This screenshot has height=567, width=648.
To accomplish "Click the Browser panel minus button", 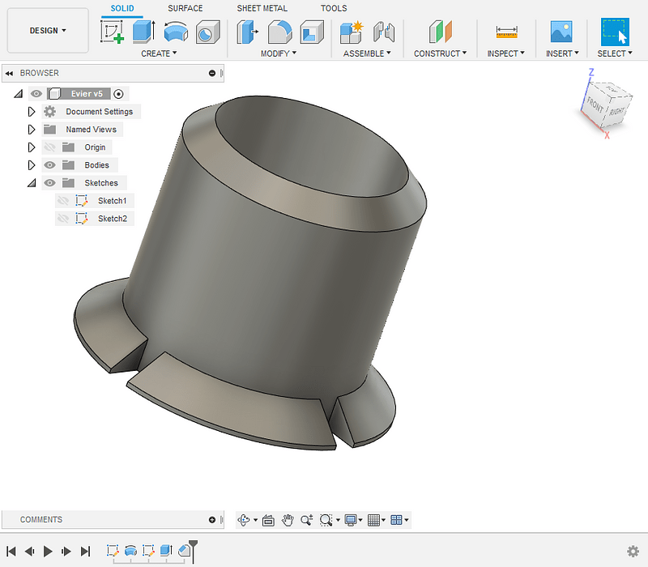I will (212, 73).
